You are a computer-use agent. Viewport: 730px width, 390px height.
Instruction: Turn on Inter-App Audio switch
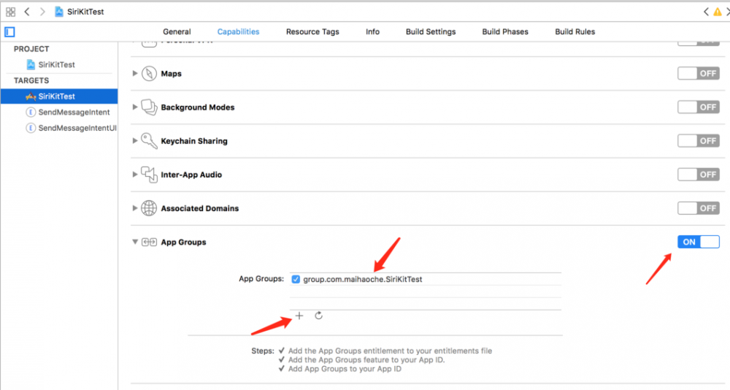tap(699, 175)
